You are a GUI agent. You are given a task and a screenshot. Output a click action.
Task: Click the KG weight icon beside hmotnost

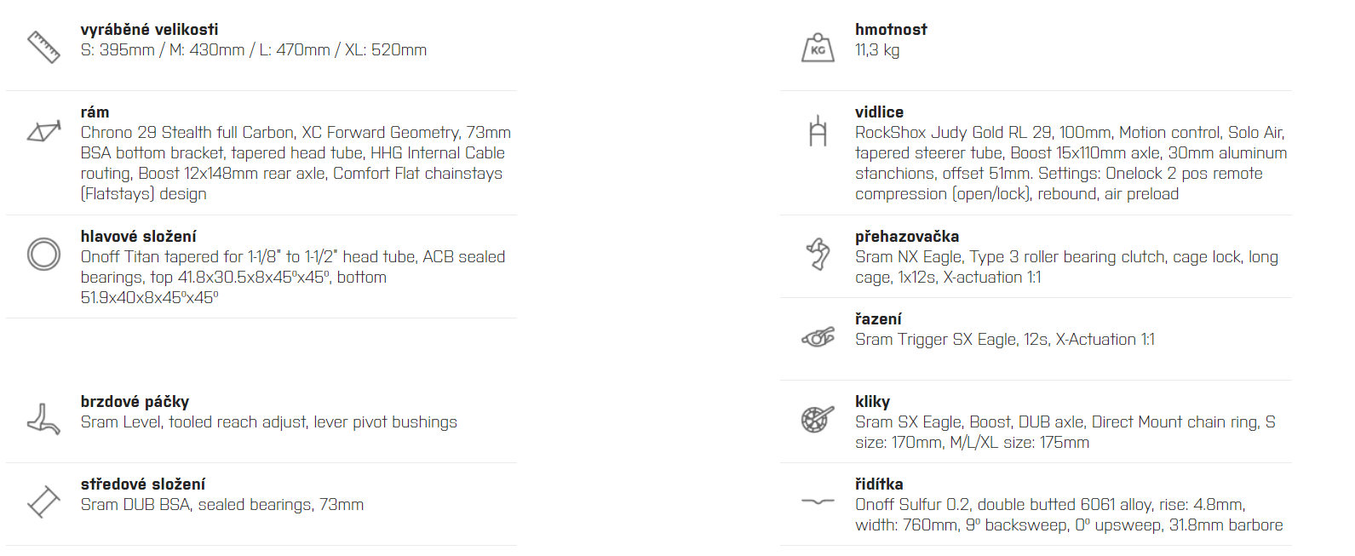coord(818,47)
